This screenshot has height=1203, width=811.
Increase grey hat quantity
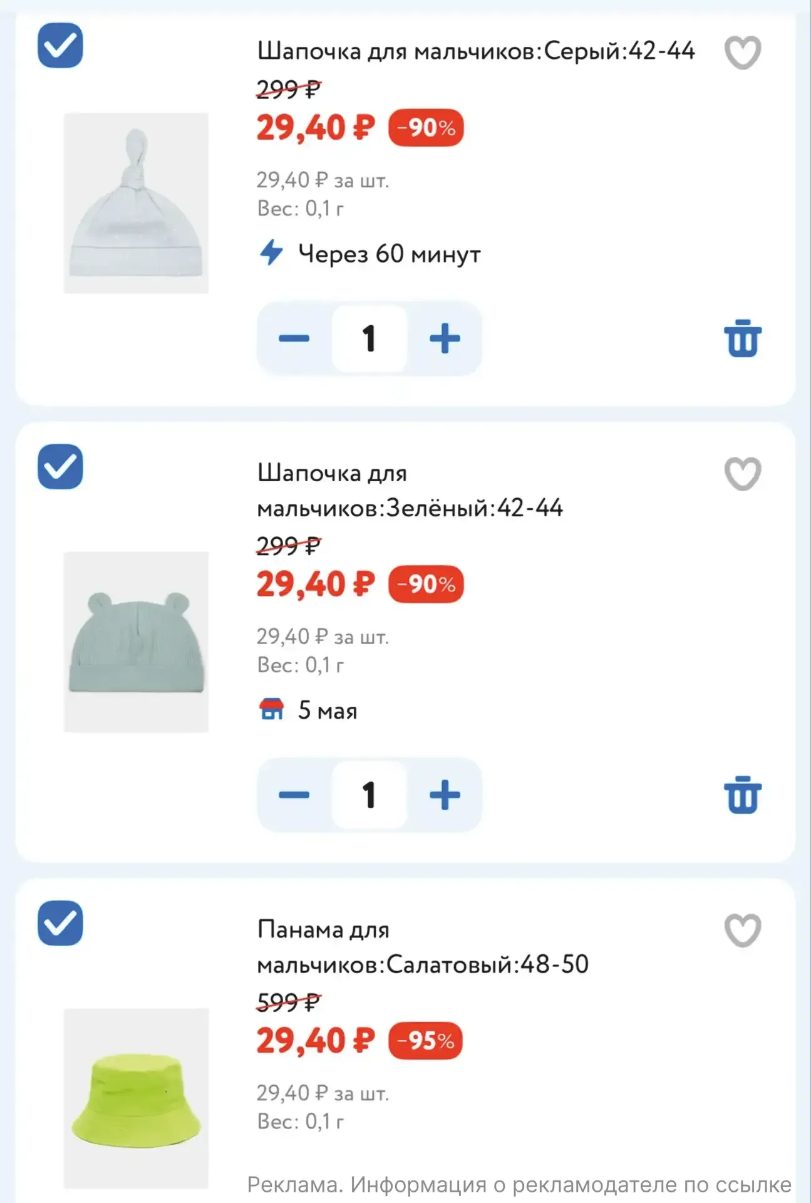click(445, 339)
